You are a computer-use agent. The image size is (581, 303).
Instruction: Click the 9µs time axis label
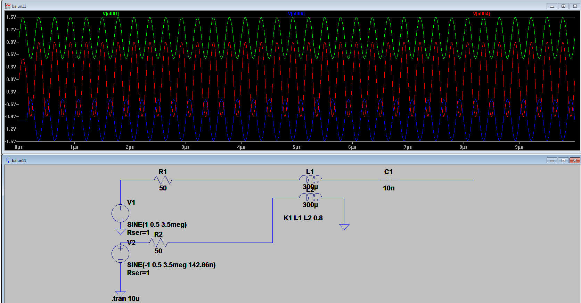click(x=519, y=147)
